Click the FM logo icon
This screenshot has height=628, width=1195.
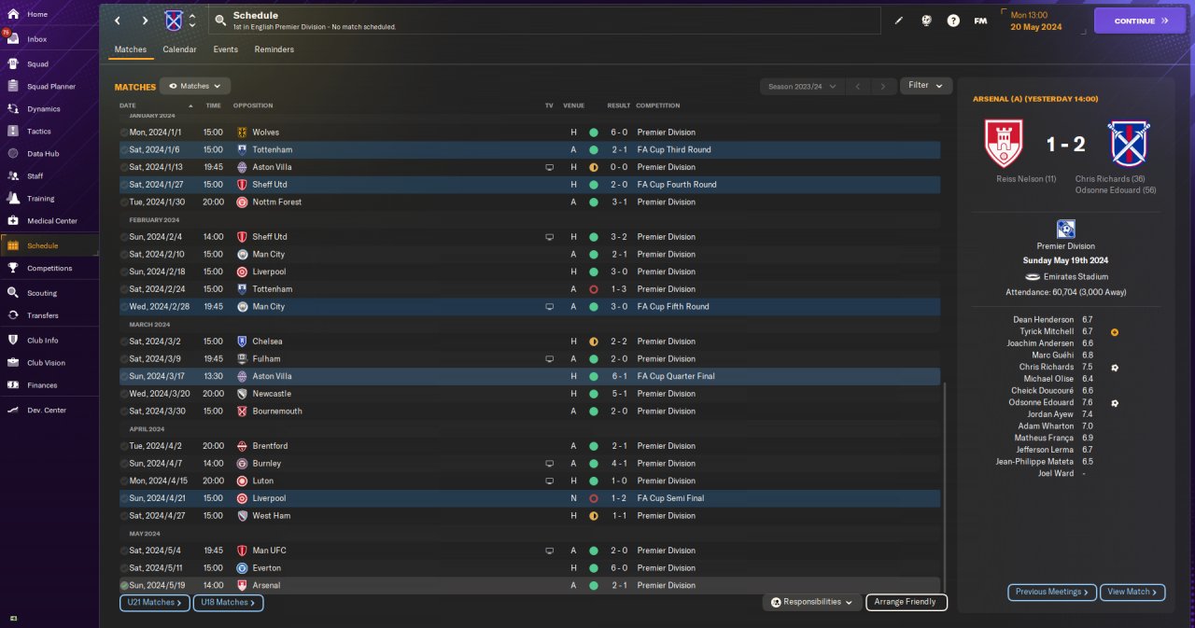click(x=980, y=21)
